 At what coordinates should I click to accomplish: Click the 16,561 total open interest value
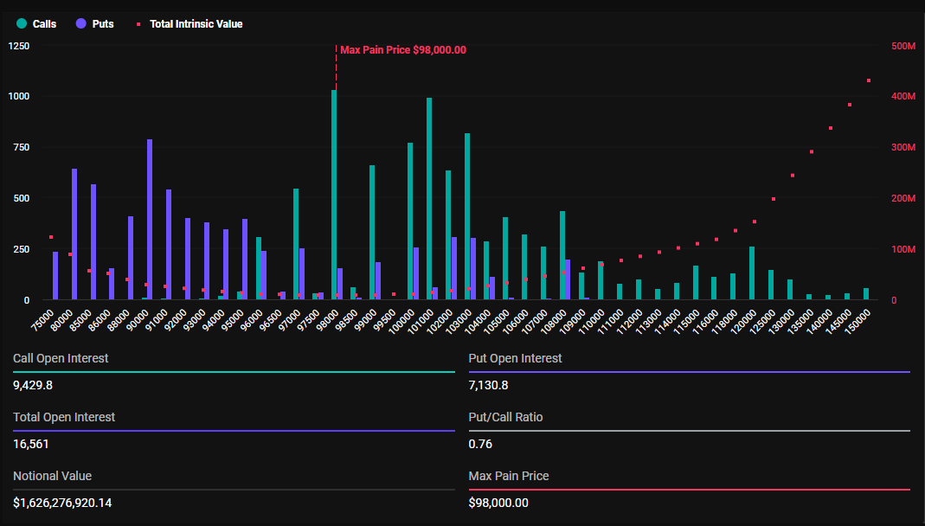pyautogui.click(x=30, y=444)
